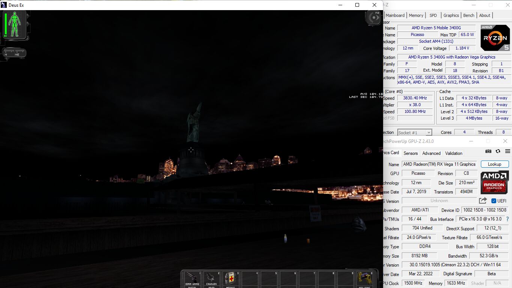Click the green body health status icon
The image size is (512, 288).
point(15,24)
